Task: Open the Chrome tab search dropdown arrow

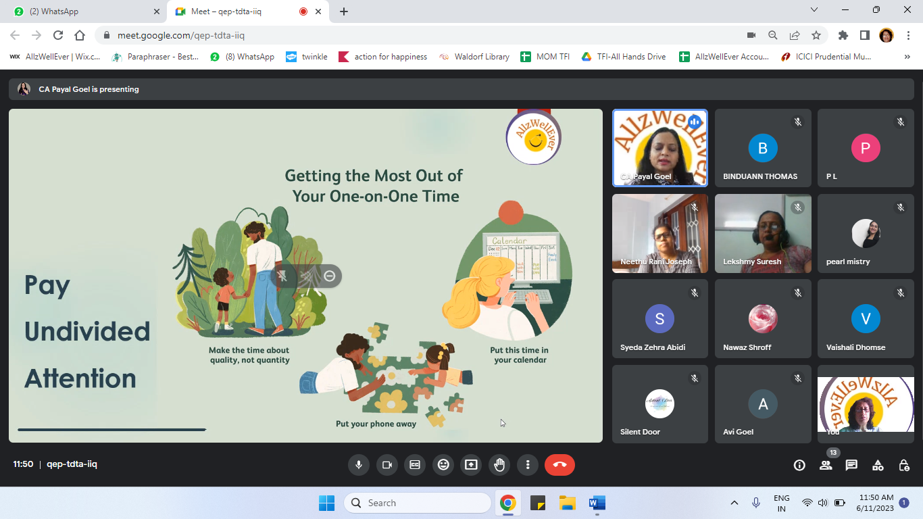Action: coord(814,10)
